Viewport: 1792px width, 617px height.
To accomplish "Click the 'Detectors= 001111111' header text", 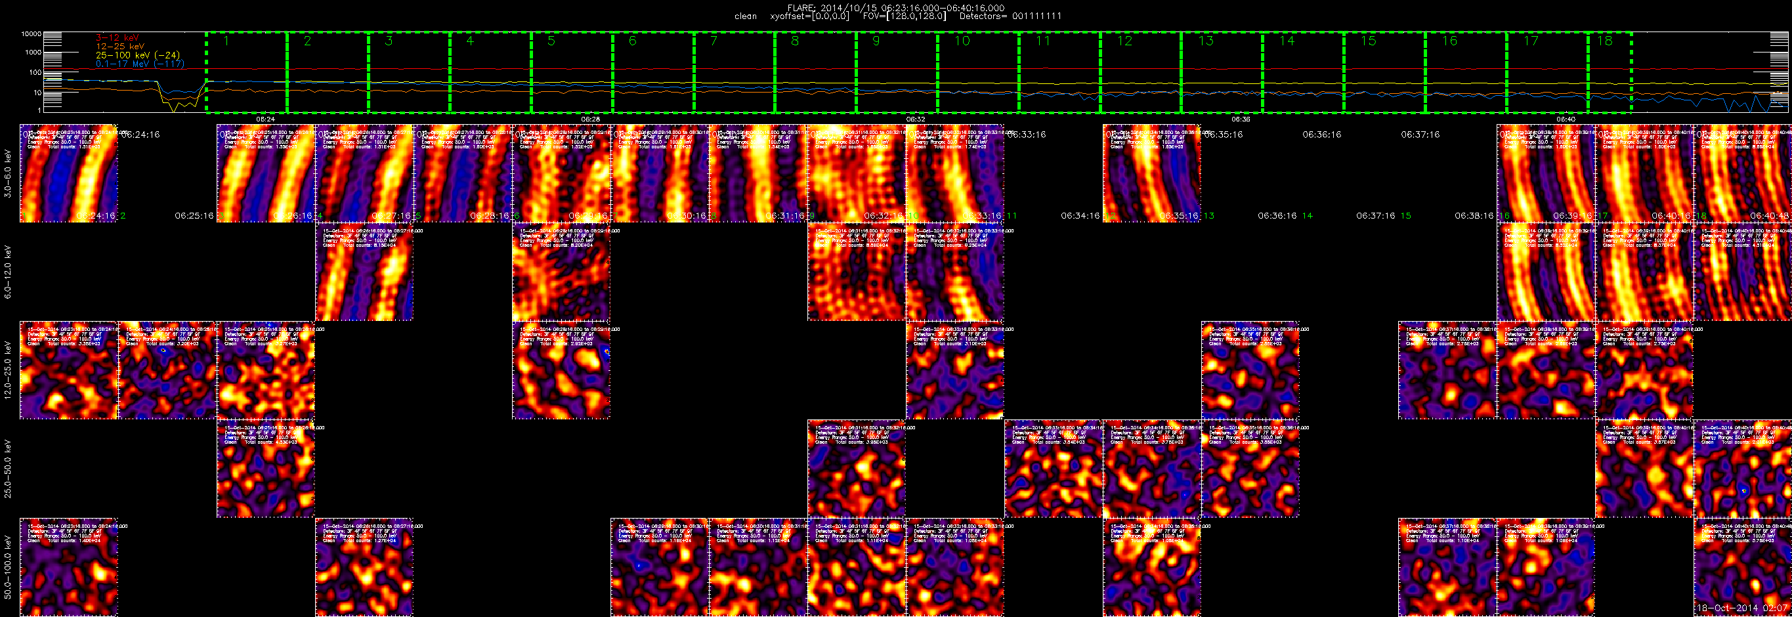I will pyautogui.click(x=1010, y=16).
